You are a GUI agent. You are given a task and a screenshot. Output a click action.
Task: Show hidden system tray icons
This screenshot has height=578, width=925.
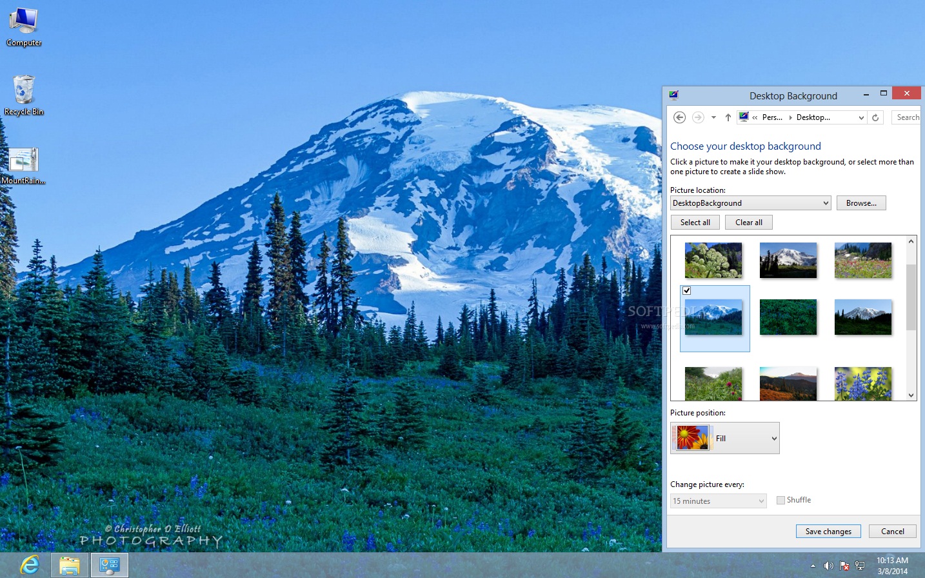point(813,566)
